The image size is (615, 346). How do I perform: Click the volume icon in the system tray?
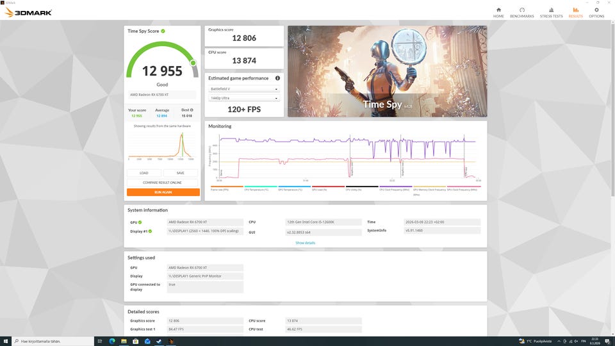(x=576, y=342)
